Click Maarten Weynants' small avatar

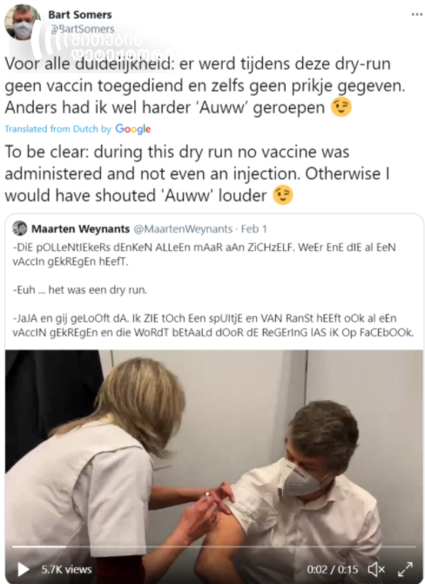point(20,228)
